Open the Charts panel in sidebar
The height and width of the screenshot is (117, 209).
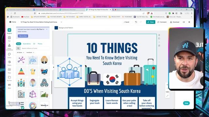point(9,63)
